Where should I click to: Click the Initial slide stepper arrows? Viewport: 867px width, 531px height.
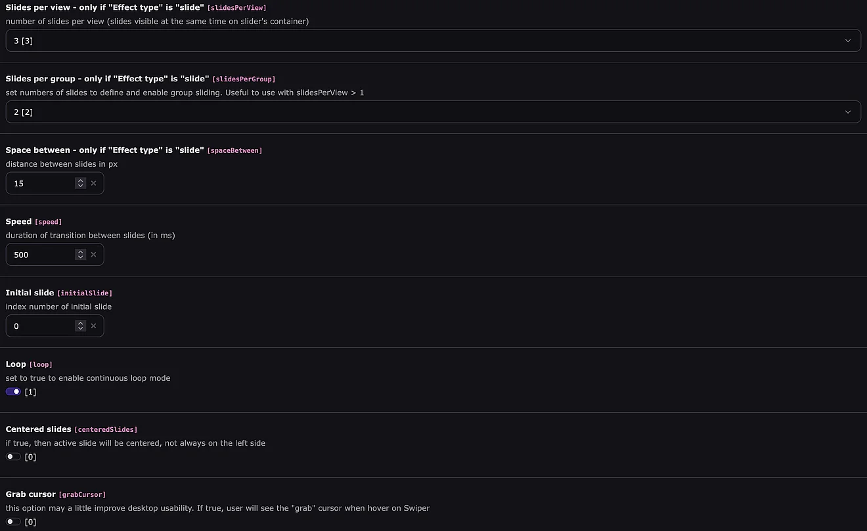coord(80,326)
